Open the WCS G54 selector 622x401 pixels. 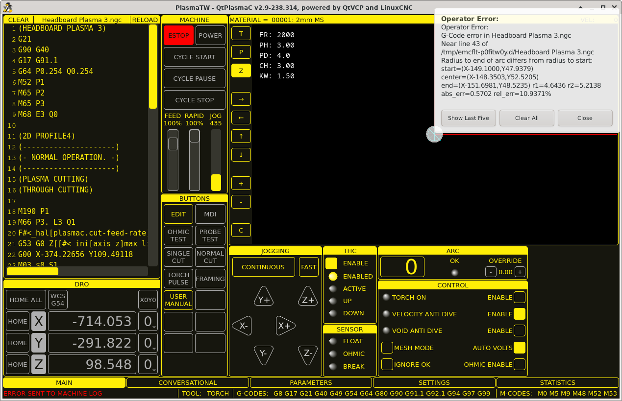click(58, 300)
